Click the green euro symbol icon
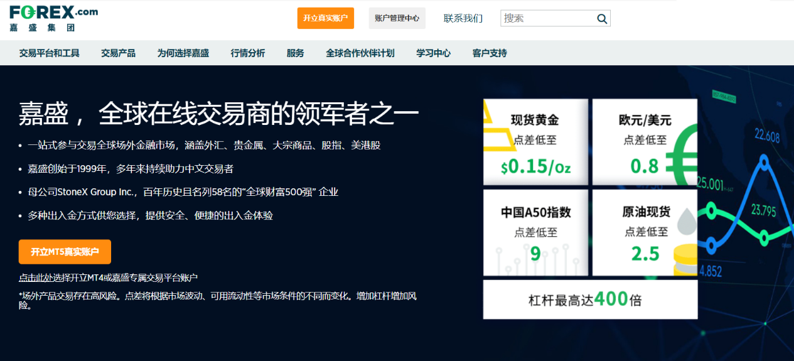Viewport: 794px width, 361px height. [682, 154]
